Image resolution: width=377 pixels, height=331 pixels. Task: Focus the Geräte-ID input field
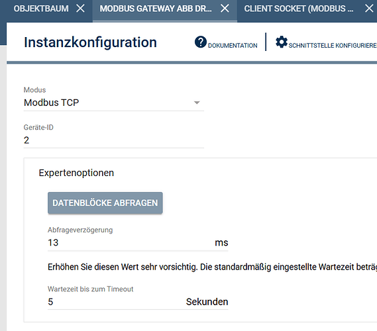point(114,140)
